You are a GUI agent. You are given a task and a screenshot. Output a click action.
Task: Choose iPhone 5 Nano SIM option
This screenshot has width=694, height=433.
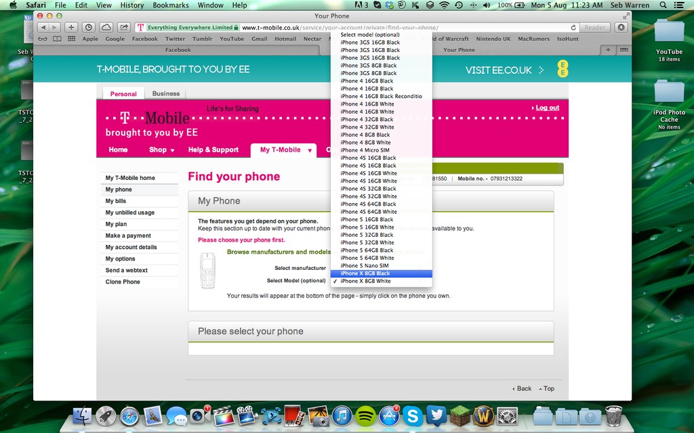point(382,265)
